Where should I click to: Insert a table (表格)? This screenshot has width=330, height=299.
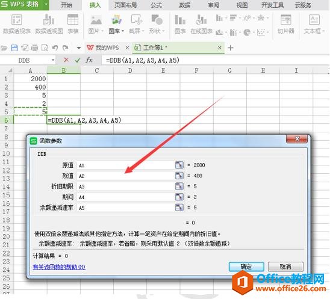73,24
